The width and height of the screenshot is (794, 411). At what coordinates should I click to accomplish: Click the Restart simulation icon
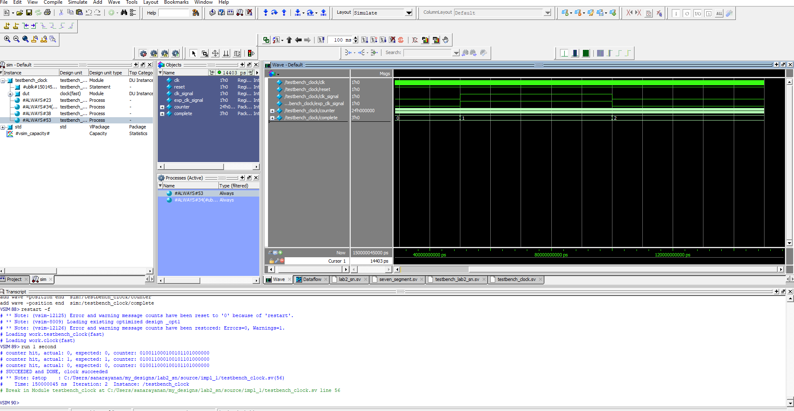(x=321, y=40)
